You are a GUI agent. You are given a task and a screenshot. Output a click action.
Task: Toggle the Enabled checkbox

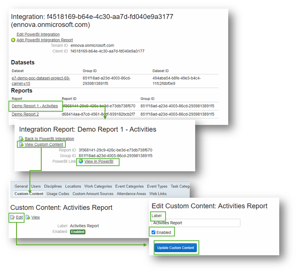coord(153,232)
